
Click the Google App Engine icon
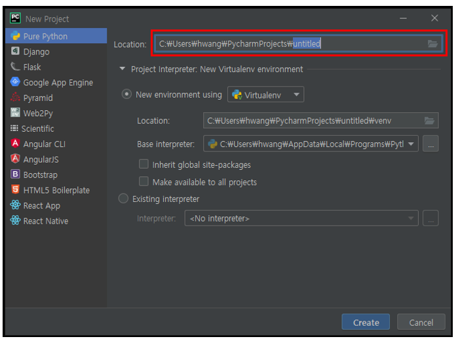point(15,82)
